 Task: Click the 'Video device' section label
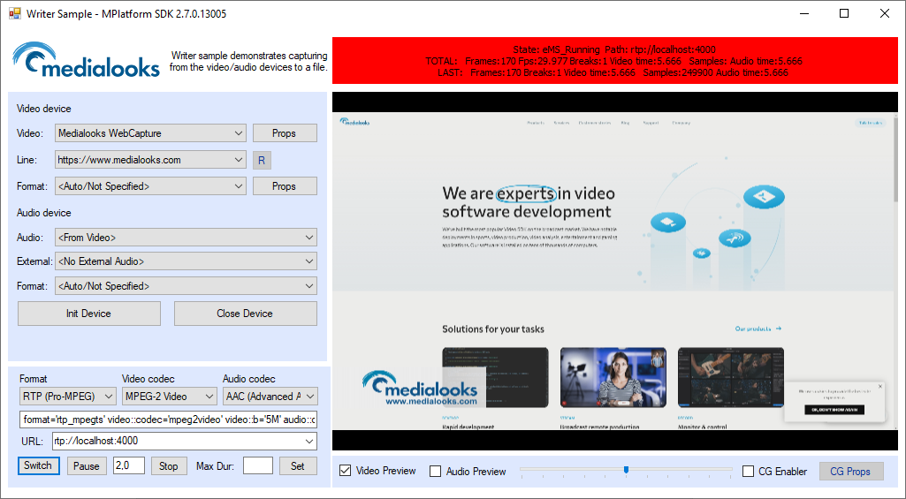[x=44, y=109]
